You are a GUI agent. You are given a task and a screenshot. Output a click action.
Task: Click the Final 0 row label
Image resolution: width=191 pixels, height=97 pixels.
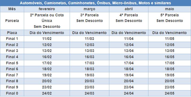point(12,93)
